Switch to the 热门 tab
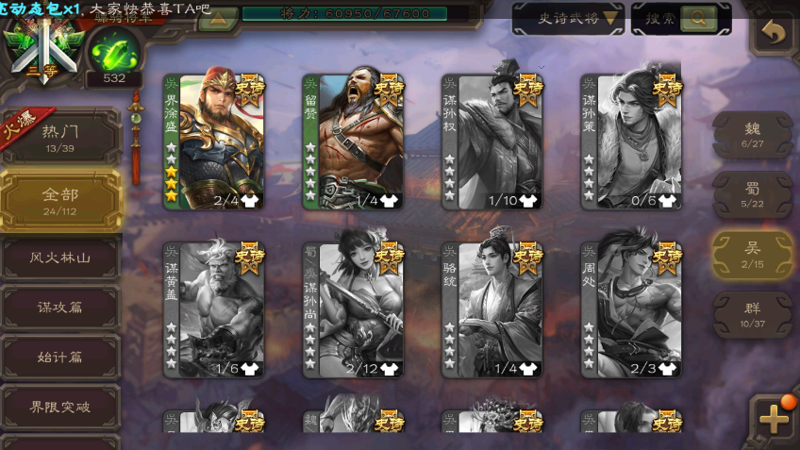This screenshot has width=800, height=450. pos(60,138)
